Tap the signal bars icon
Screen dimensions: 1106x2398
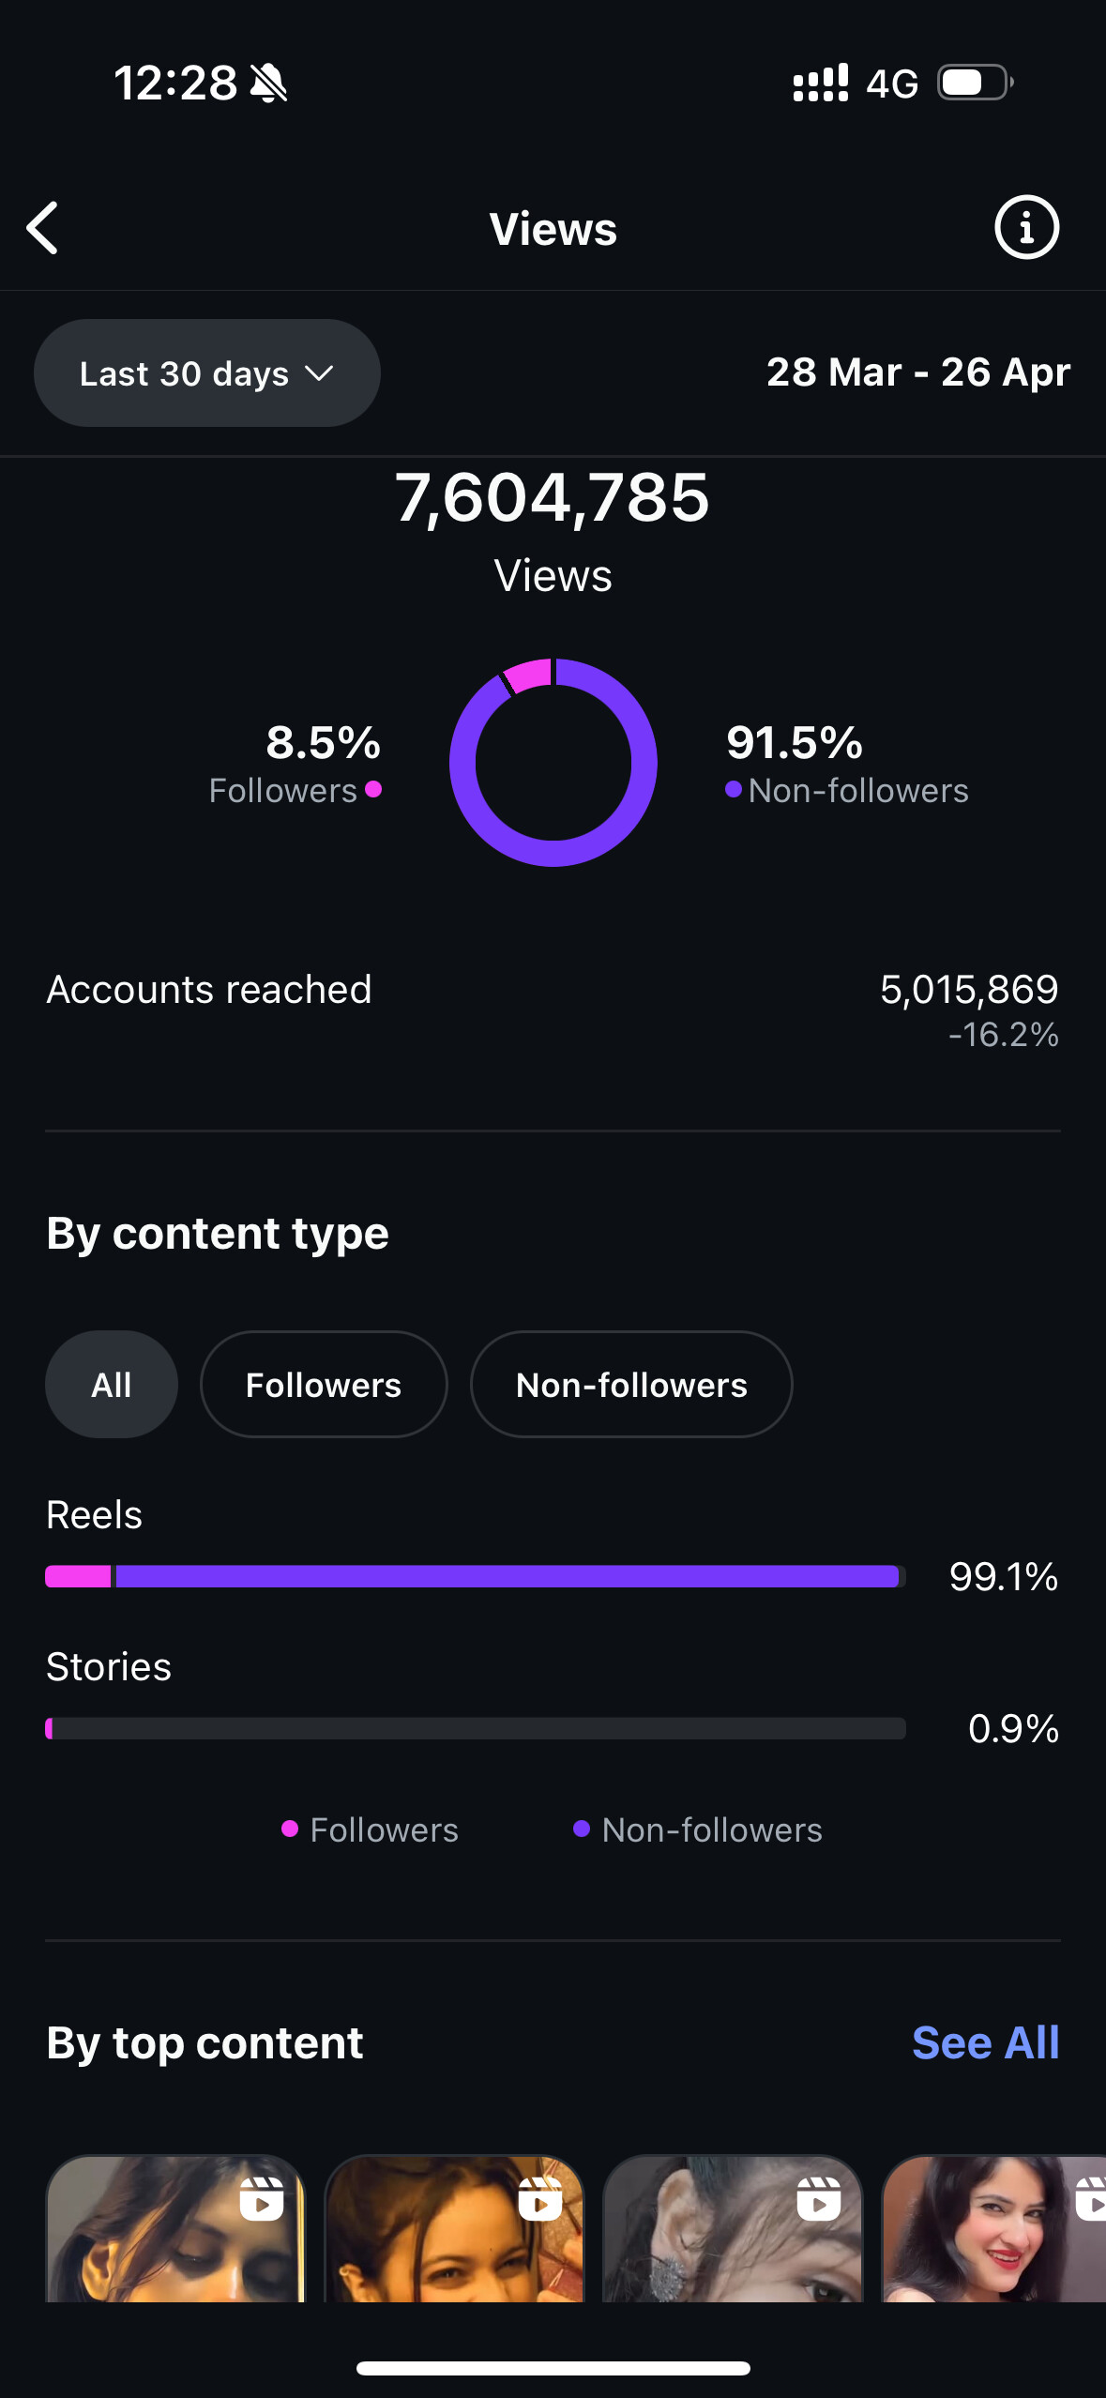[x=821, y=83]
